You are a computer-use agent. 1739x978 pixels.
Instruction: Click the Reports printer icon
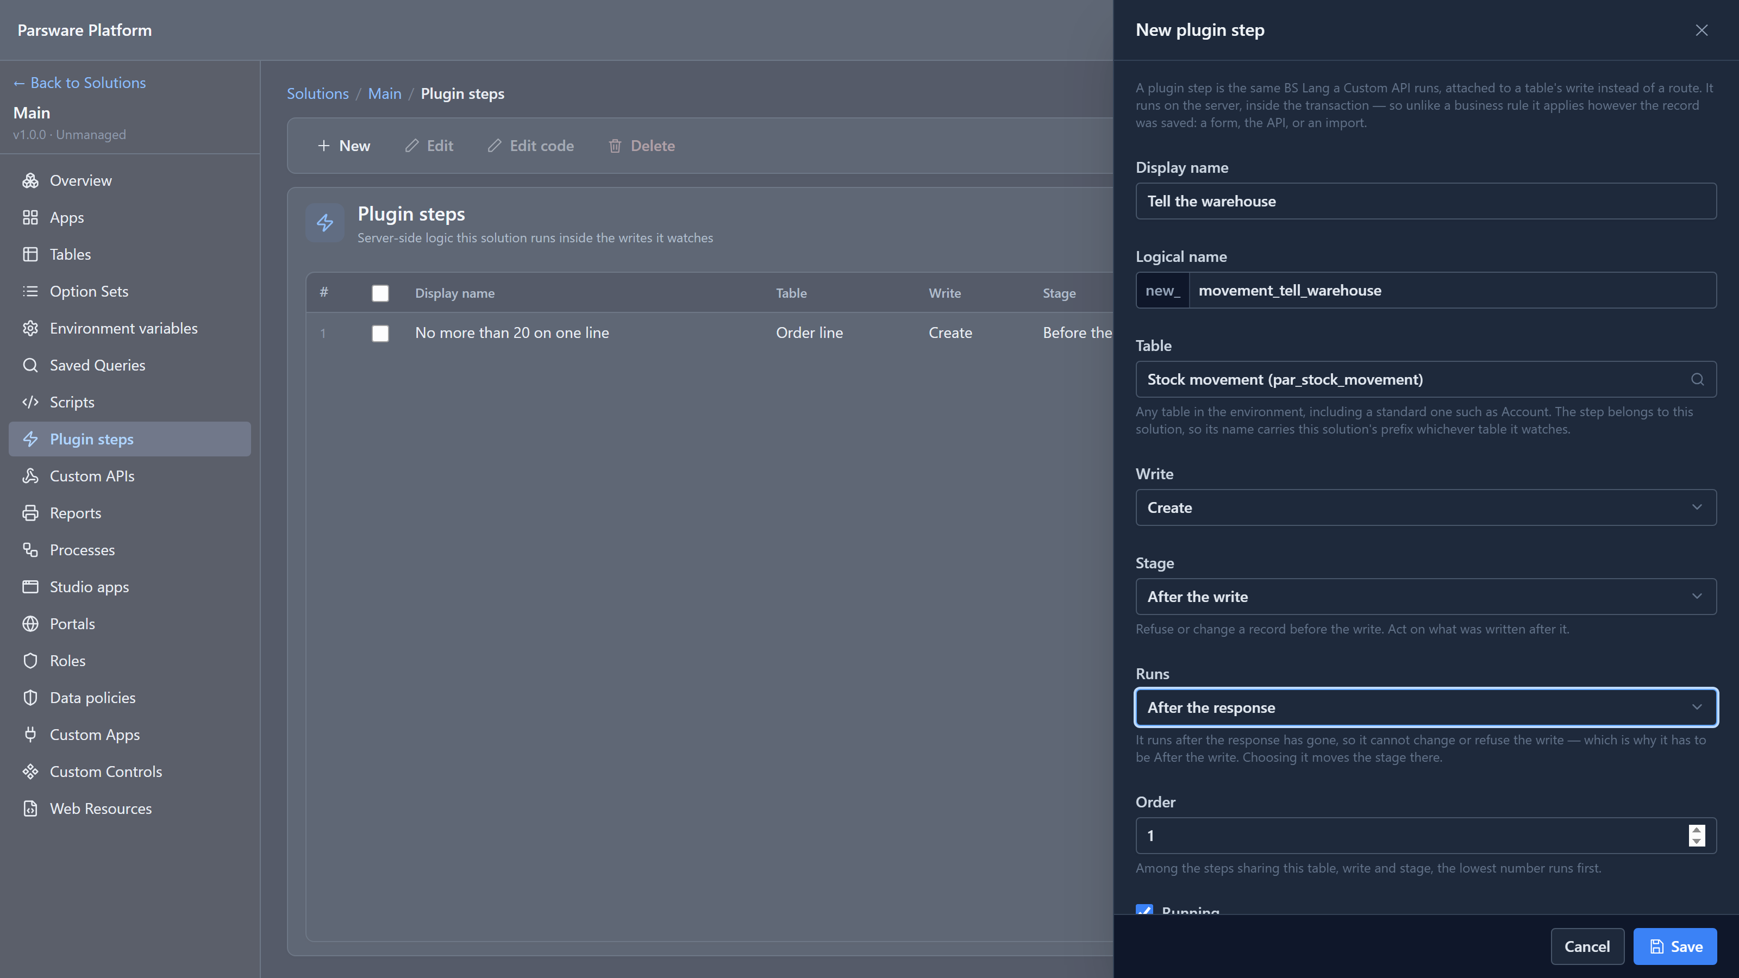click(30, 513)
